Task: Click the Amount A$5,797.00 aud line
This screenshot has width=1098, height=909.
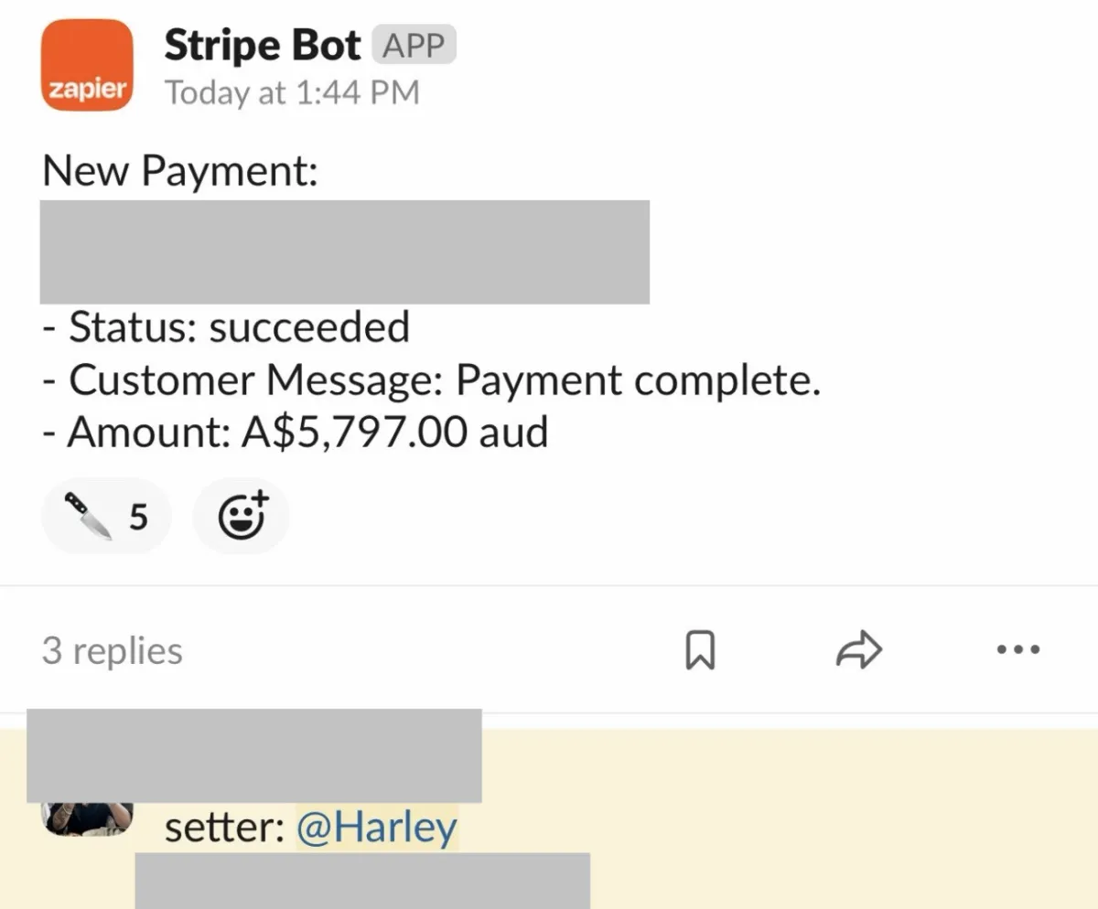Action: [x=296, y=432]
